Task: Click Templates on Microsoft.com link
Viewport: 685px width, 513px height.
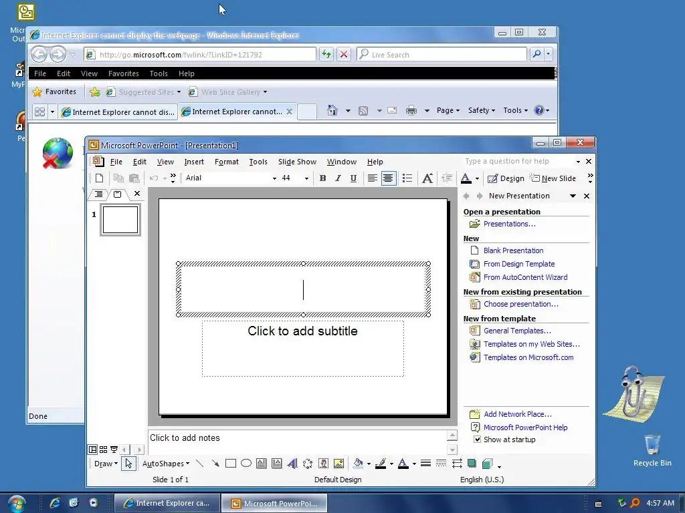Action: [528, 357]
